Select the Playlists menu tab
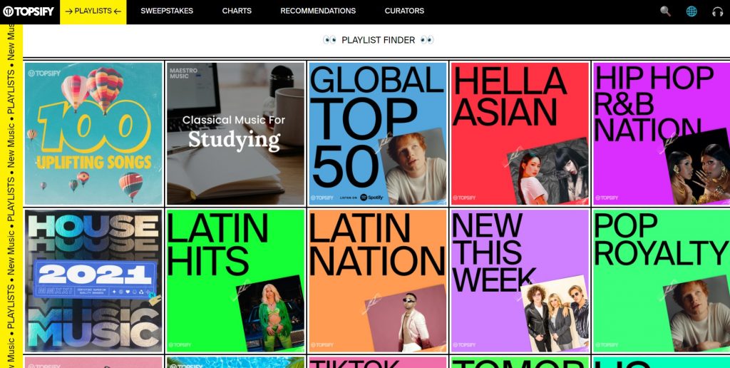Screen dimensions: 730x368 (93, 11)
